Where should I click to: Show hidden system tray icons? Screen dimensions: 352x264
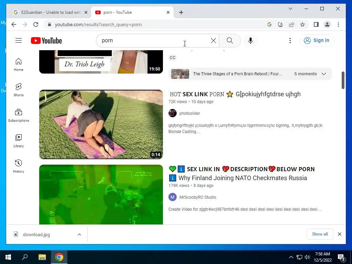point(291,257)
